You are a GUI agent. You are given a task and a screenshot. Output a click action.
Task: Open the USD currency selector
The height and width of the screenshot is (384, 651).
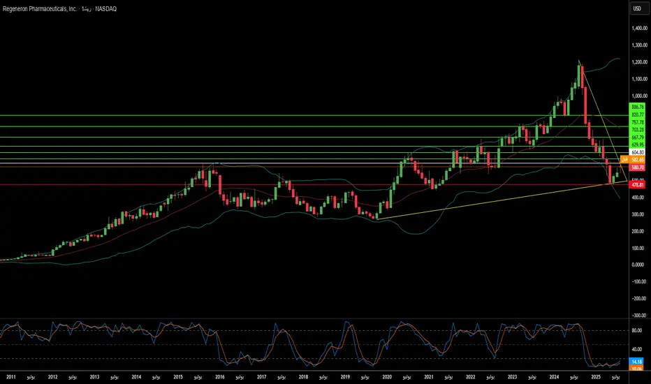pyautogui.click(x=637, y=8)
